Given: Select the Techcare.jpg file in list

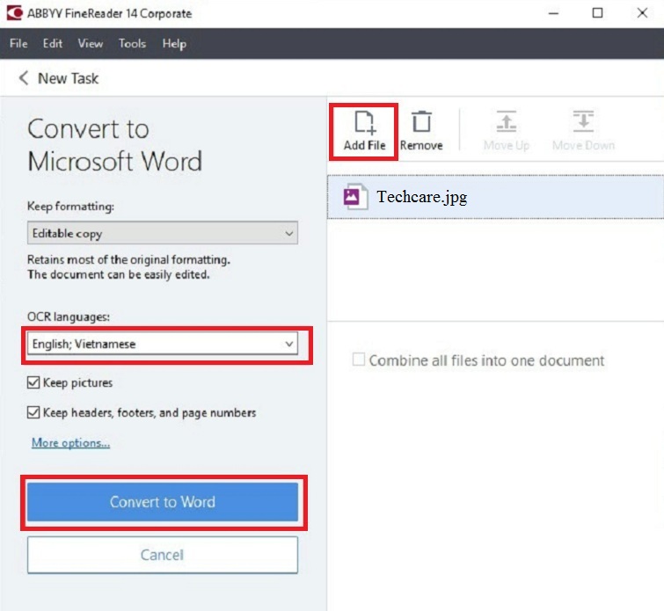Looking at the screenshot, I should pyautogui.click(x=422, y=197).
